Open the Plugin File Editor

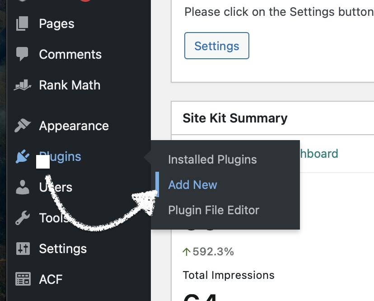point(214,210)
